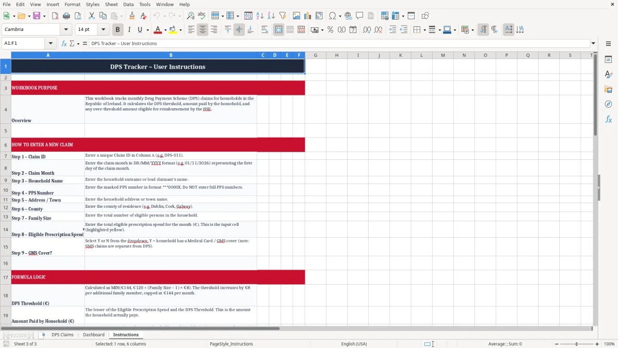Click the AutoFilter funnel icon
The height and width of the screenshot is (348, 618).
pos(282,16)
